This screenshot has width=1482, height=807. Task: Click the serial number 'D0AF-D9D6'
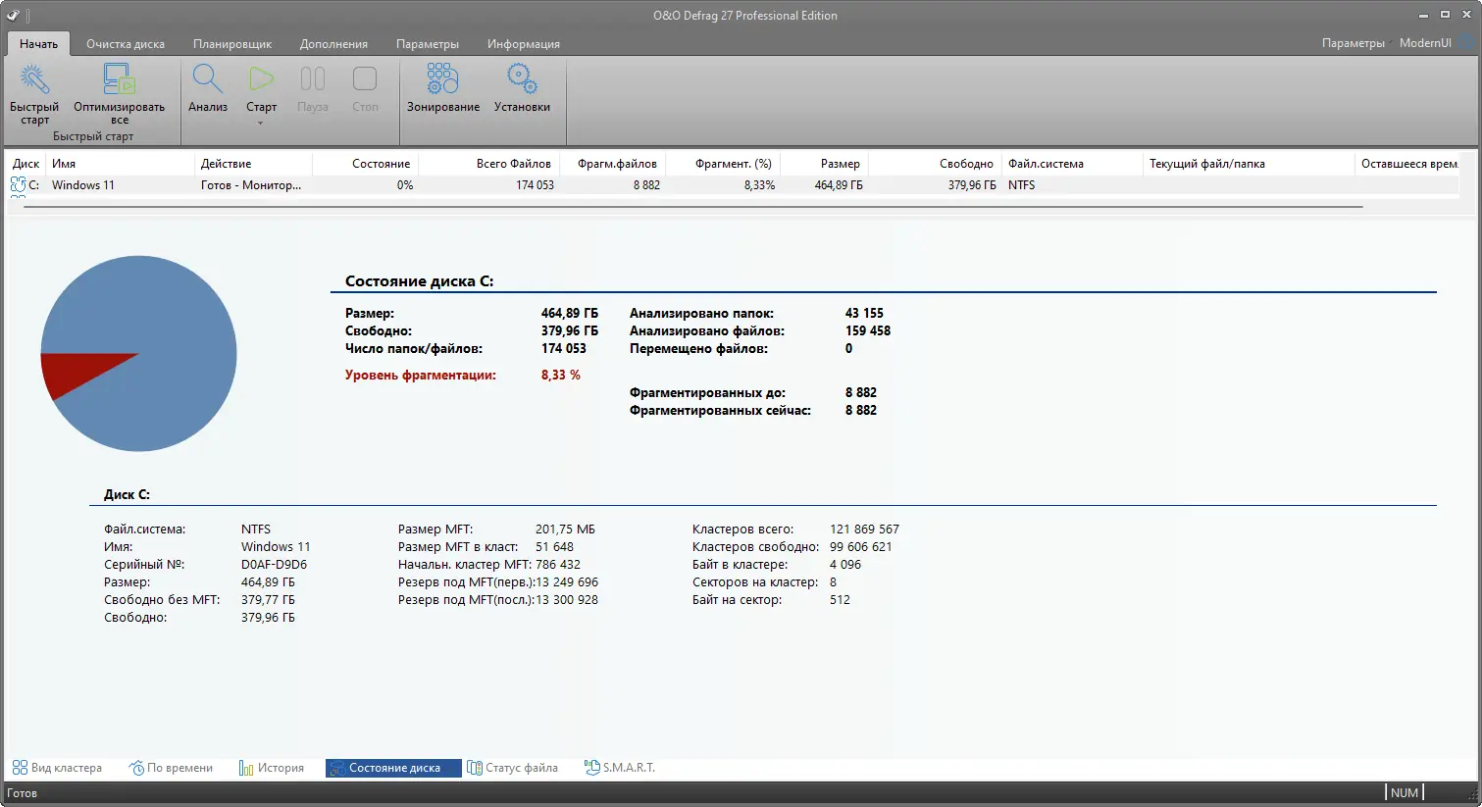click(275, 565)
